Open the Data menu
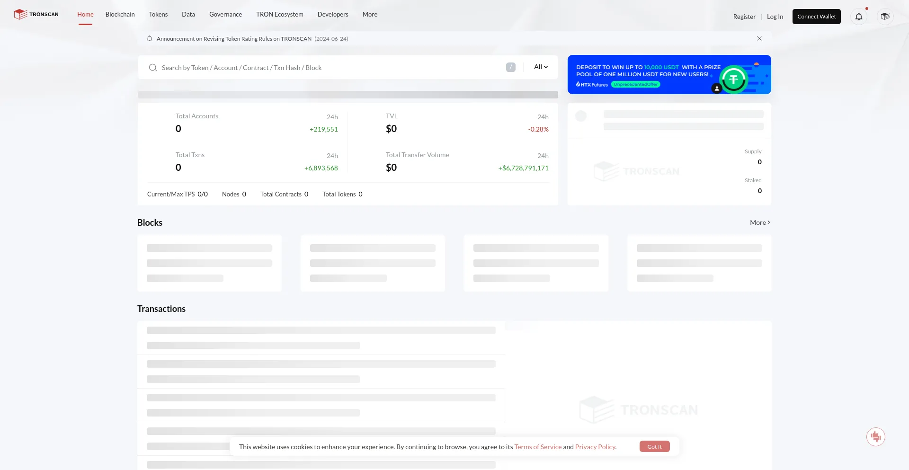Viewport: 909px width, 470px height. point(188,14)
